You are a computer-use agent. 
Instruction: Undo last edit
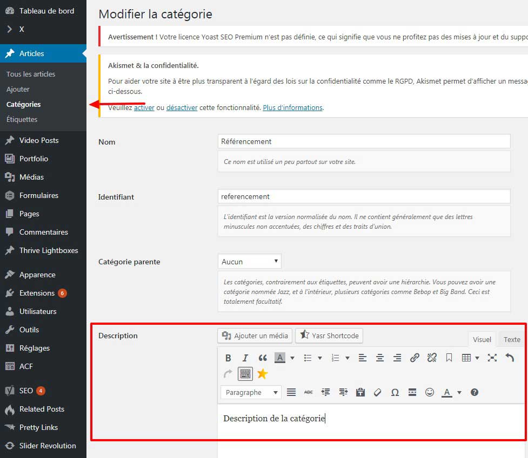click(510, 358)
